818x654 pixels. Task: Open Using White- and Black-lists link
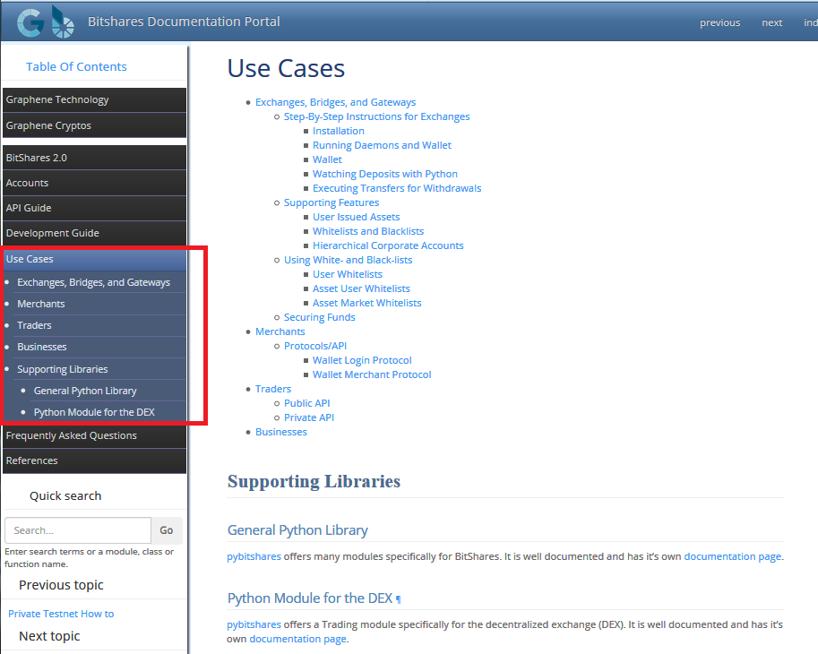348,260
